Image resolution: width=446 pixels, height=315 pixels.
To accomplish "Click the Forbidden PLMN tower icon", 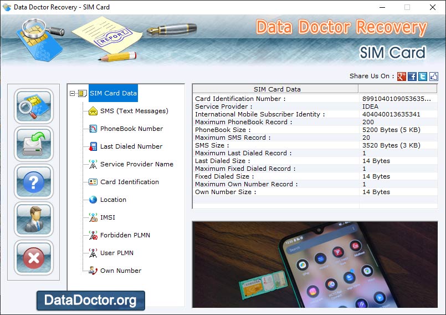I will [93, 235].
